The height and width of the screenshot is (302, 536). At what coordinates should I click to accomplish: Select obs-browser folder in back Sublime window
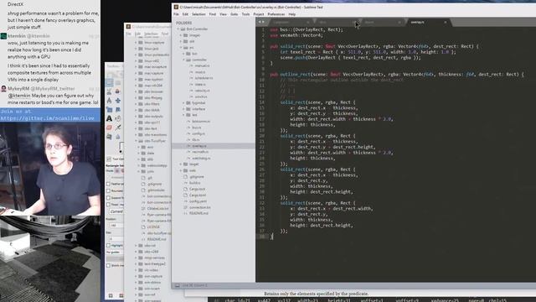click(x=153, y=91)
